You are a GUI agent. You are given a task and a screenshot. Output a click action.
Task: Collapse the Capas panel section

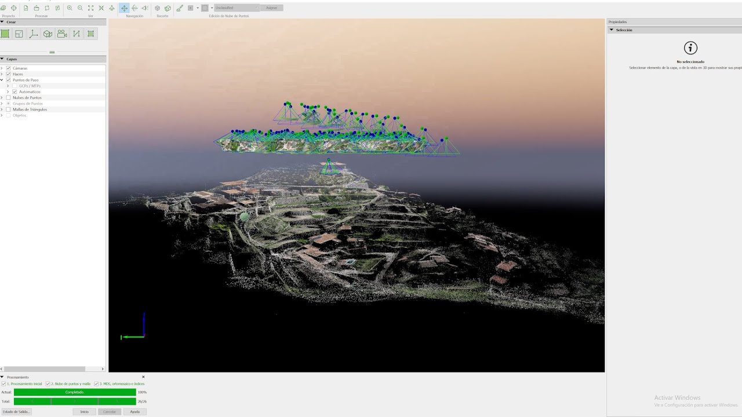(2, 59)
